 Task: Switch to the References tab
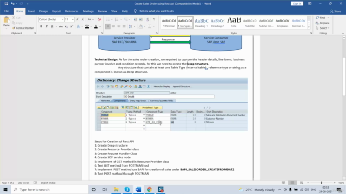click(x=72, y=11)
